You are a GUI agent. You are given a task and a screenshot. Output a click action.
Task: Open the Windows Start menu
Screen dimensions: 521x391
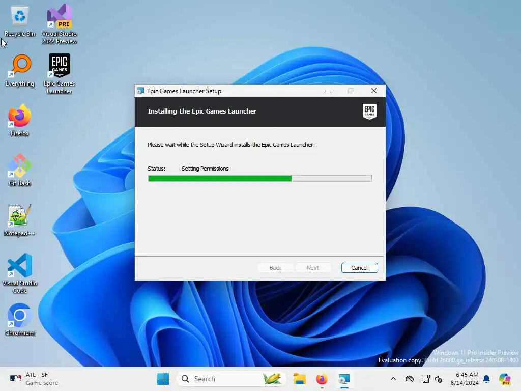163,379
